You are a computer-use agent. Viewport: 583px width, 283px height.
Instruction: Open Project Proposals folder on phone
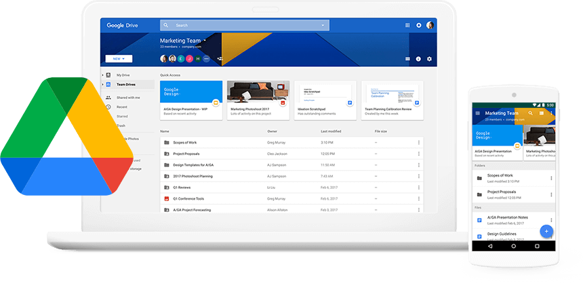pyautogui.click(x=514, y=194)
